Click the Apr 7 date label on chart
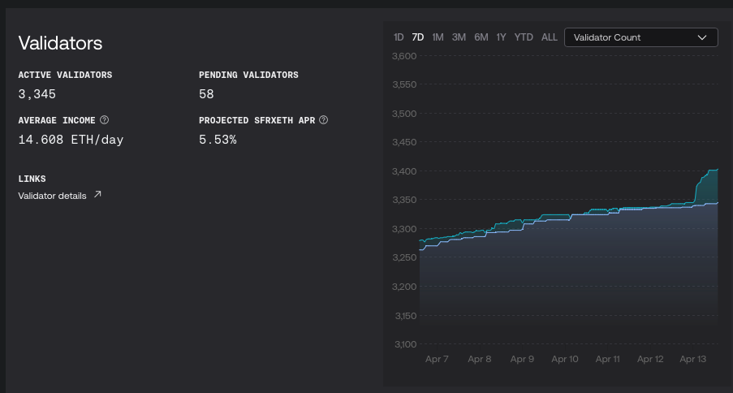Viewport: 733px width, 393px height. [x=437, y=359]
